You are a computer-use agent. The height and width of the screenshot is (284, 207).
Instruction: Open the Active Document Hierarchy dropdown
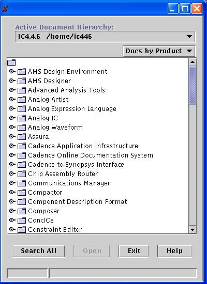point(105,37)
